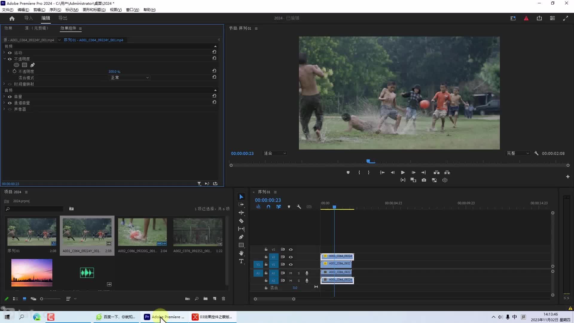Switch to 导出 workspace tab

63,18
